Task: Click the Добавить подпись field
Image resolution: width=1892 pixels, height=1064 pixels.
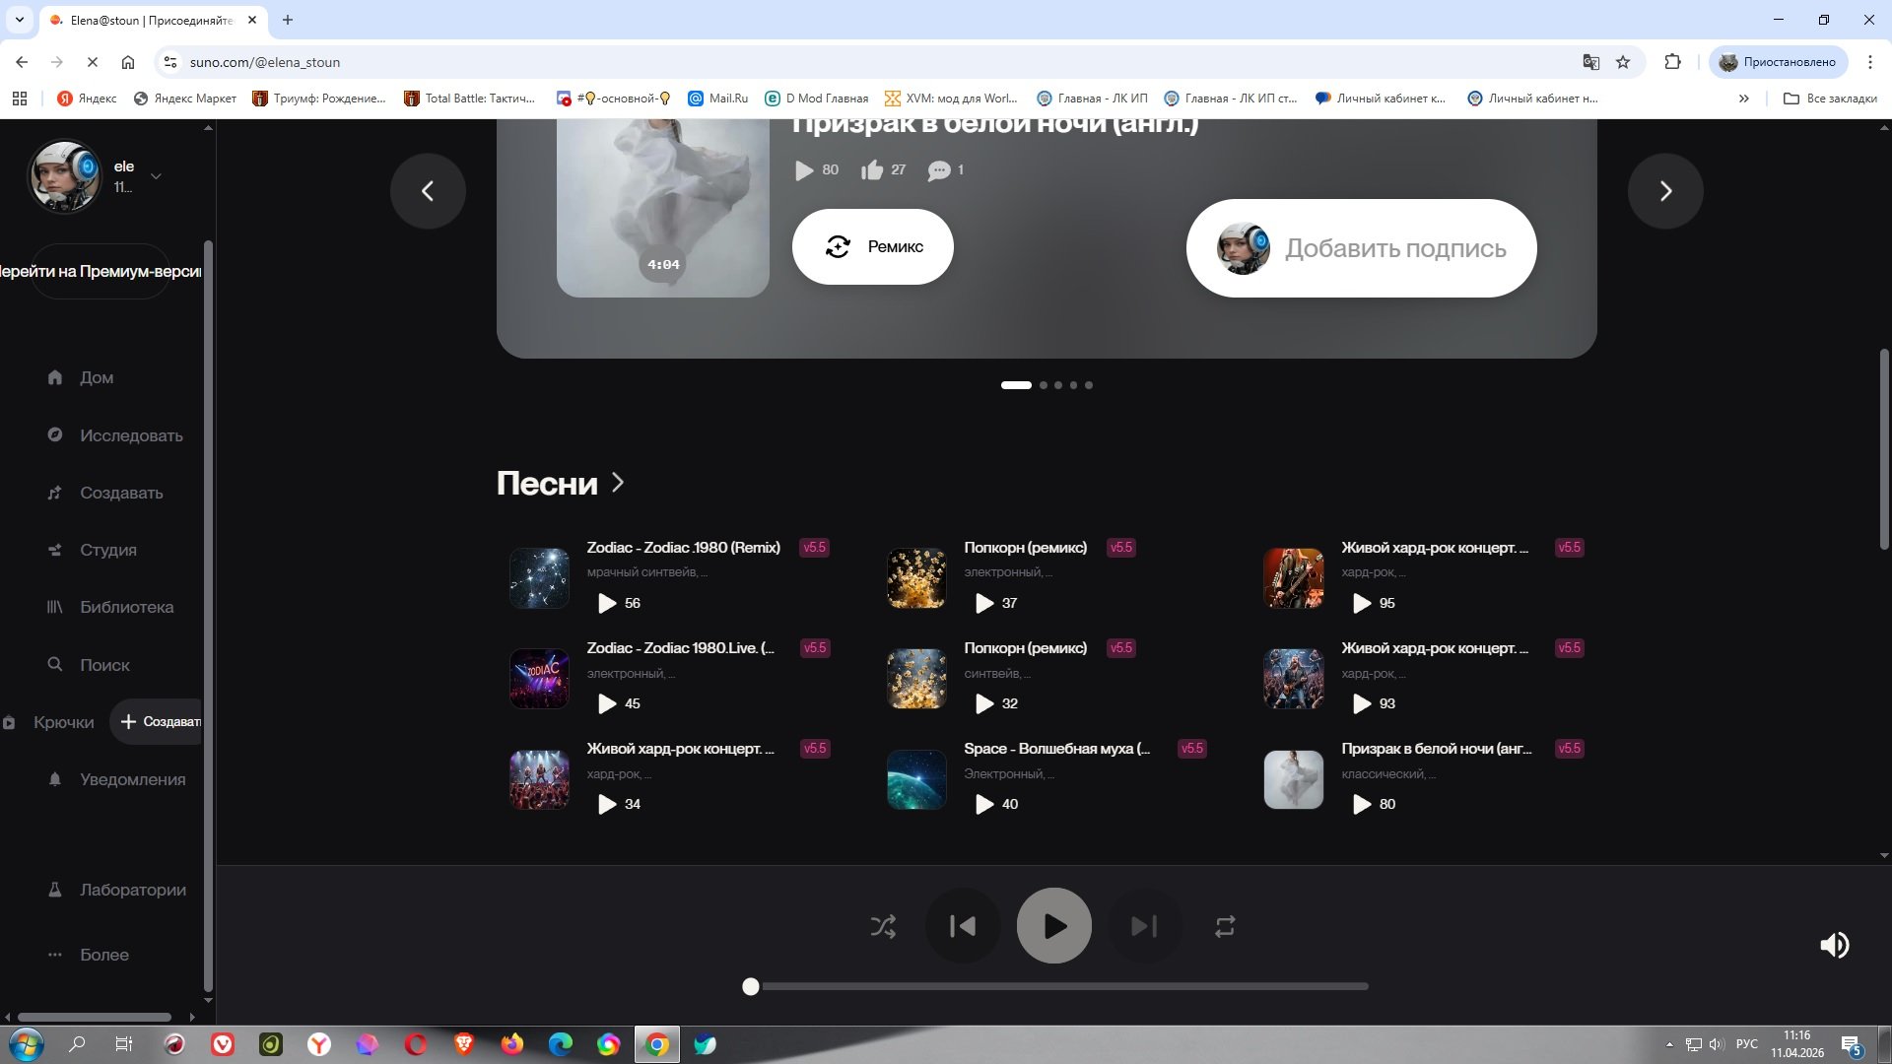Action: (1394, 248)
